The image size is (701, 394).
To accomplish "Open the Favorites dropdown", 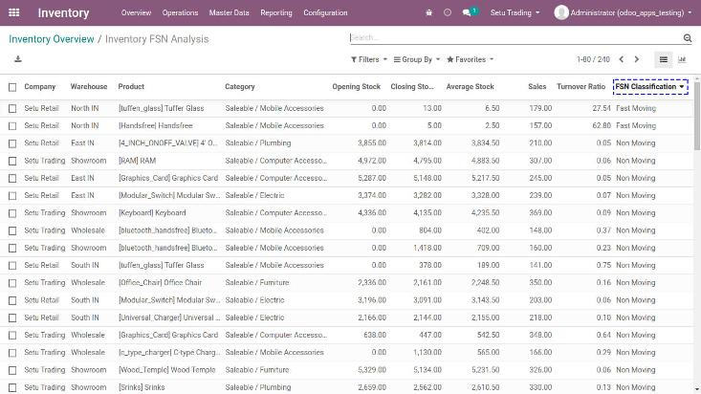I will (470, 59).
